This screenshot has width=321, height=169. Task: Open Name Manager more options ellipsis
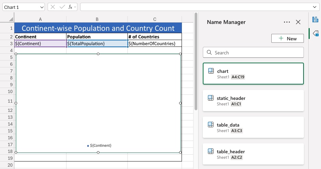(x=287, y=22)
